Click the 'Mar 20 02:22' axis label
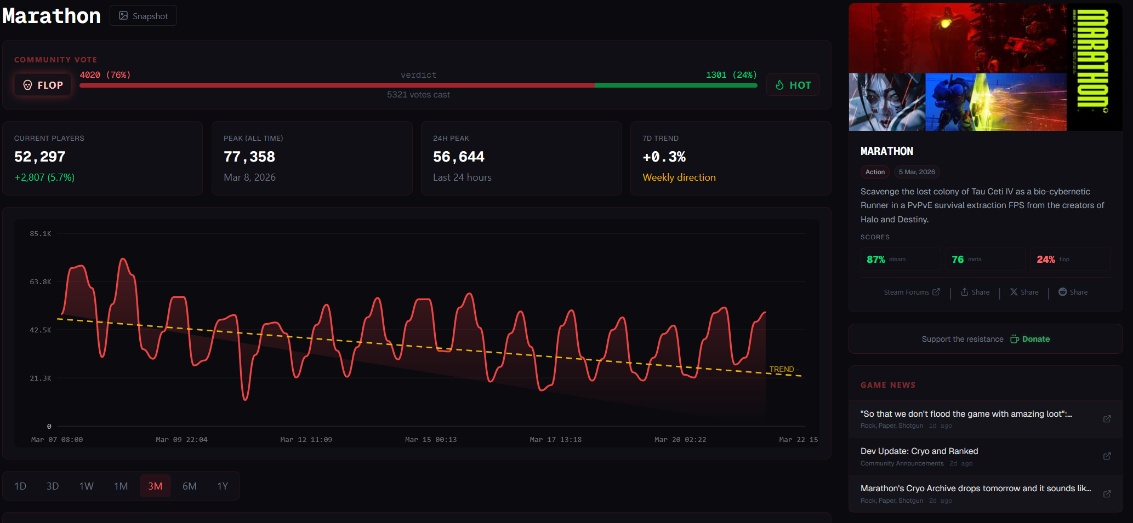The width and height of the screenshot is (1133, 523). pos(680,440)
